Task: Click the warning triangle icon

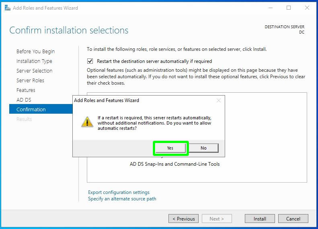Action: click(87, 122)
